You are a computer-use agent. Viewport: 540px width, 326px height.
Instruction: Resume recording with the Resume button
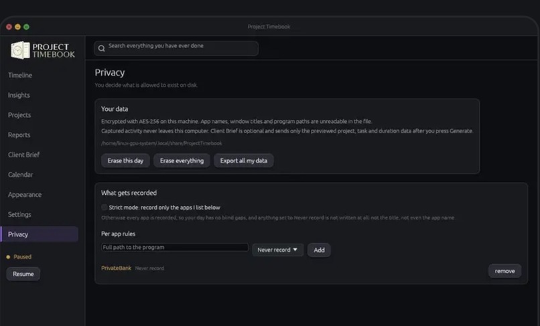23,274
